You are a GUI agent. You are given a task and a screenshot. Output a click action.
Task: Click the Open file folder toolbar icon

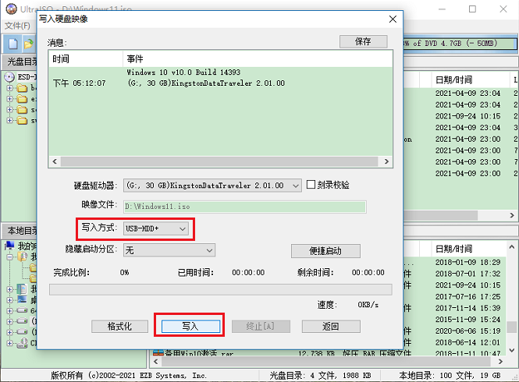pyautogui.click(x=28, y=43)
